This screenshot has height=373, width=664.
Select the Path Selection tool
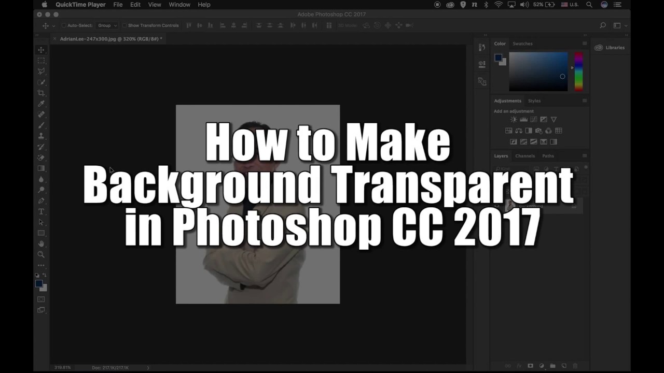pyautogui.click(x=41, y=222)
